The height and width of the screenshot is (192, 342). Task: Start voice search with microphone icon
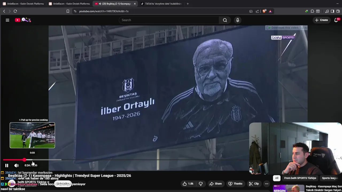coord(238,20)
